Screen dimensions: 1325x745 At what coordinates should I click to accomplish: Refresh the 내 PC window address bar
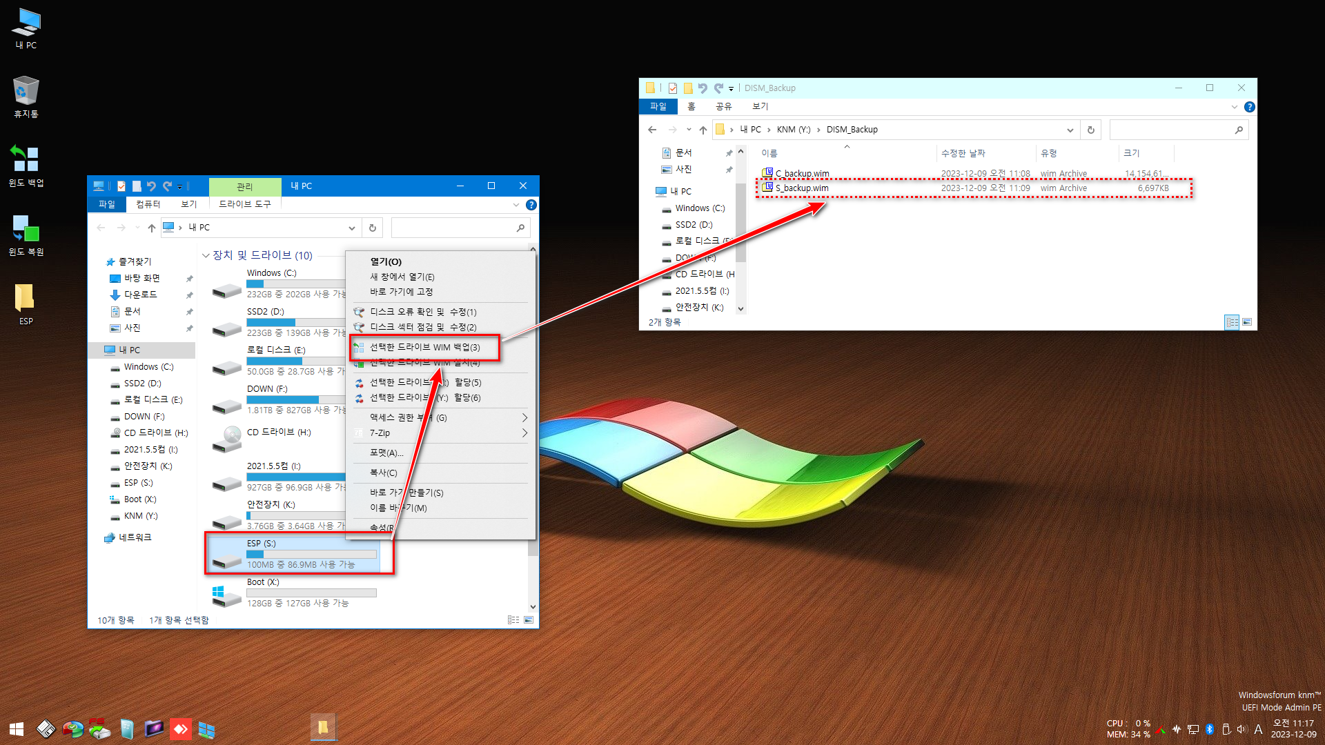click(373, 228)
